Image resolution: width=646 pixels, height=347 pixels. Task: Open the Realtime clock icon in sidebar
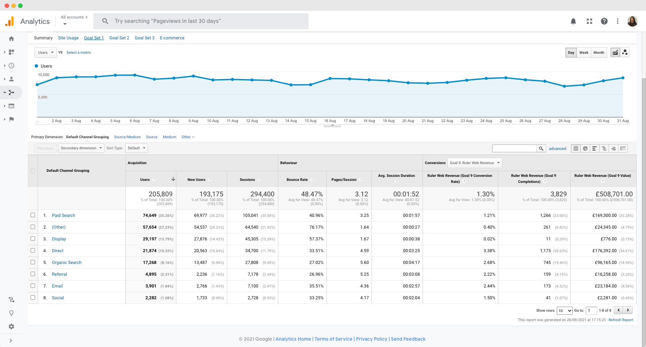[x=11, y=66]
